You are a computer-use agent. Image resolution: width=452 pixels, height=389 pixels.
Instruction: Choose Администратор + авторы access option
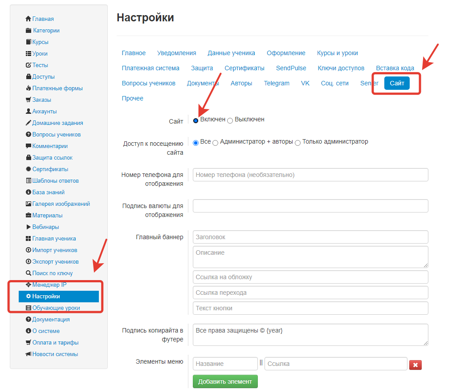(x=216, y=143)
